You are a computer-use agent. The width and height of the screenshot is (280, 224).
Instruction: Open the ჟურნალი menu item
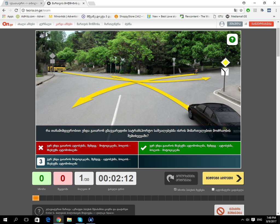click(x=45, y=24)
